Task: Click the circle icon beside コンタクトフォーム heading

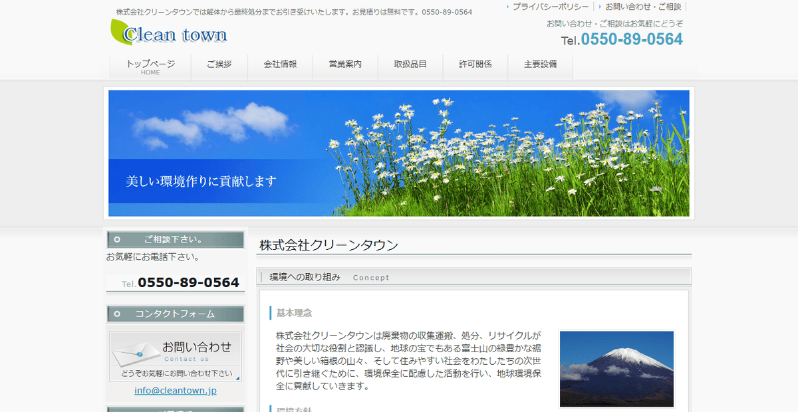Action: click(x=118, y=314)
